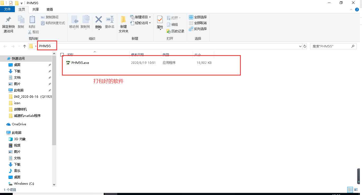This screenshot has width=362, height=195.
Task: Click History (历史记录) in the ribbon
Action: click(175, 31)
